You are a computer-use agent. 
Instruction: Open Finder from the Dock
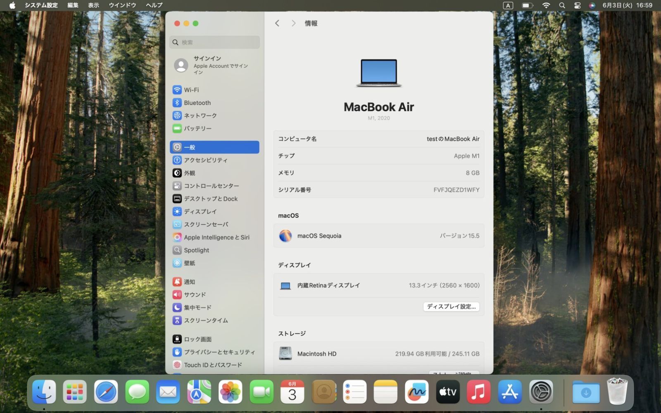pos(44,392)
